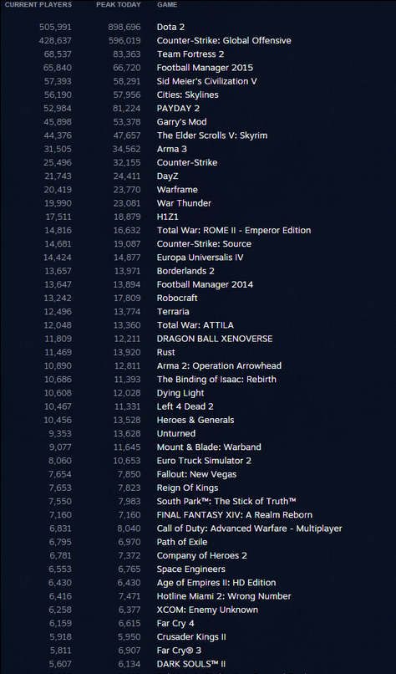Image resolution: width=396 pixels, height=674 pixels.
Task: Select Dota 2 current players value 505,991
Action: tap(55, 27)
